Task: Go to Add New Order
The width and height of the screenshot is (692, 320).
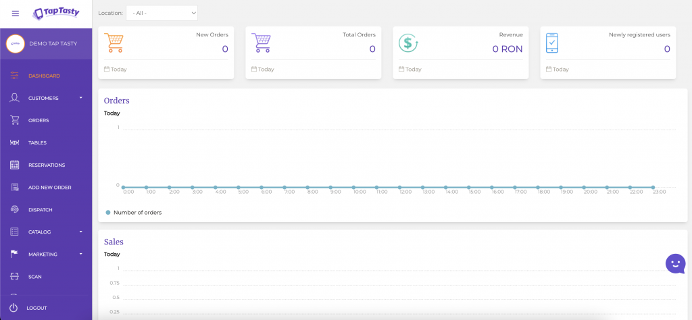Action: point(49,187)
